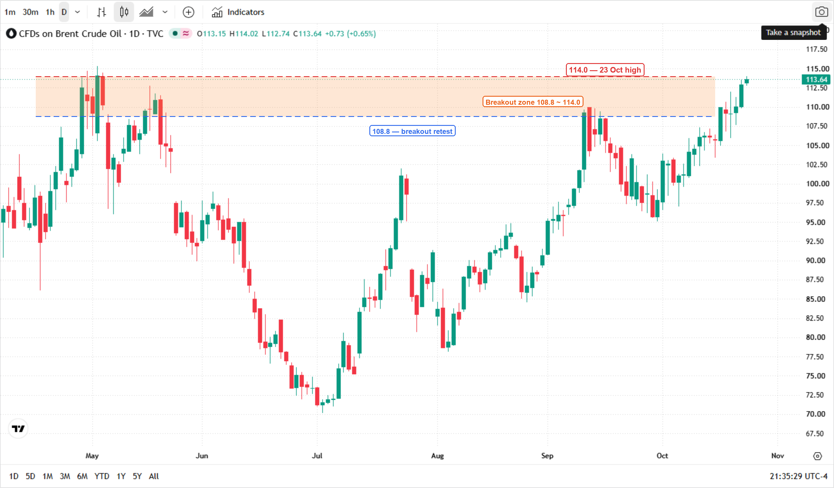Screen dimensions: 834x488
Task: Select the 6M date range
Action: point(83,476)
